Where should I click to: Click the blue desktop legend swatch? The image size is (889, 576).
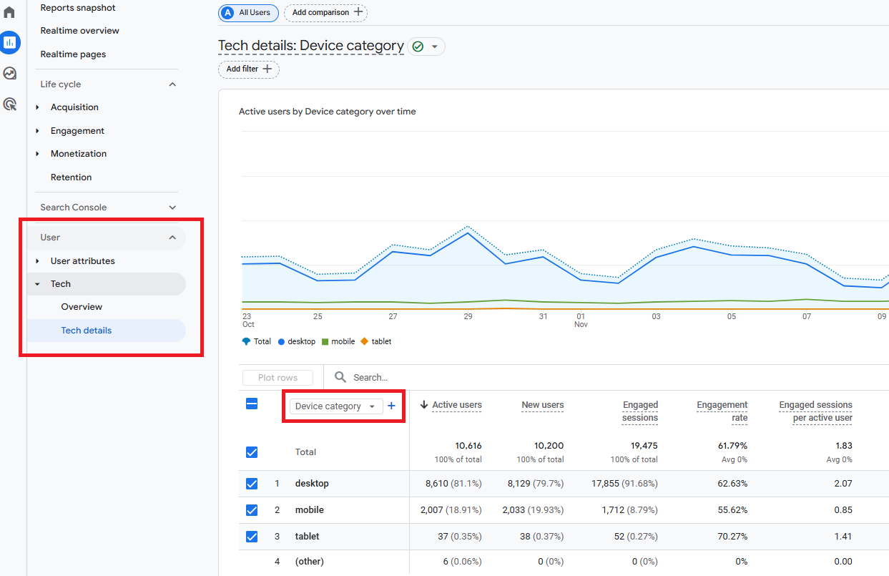(x=282, y=342)
